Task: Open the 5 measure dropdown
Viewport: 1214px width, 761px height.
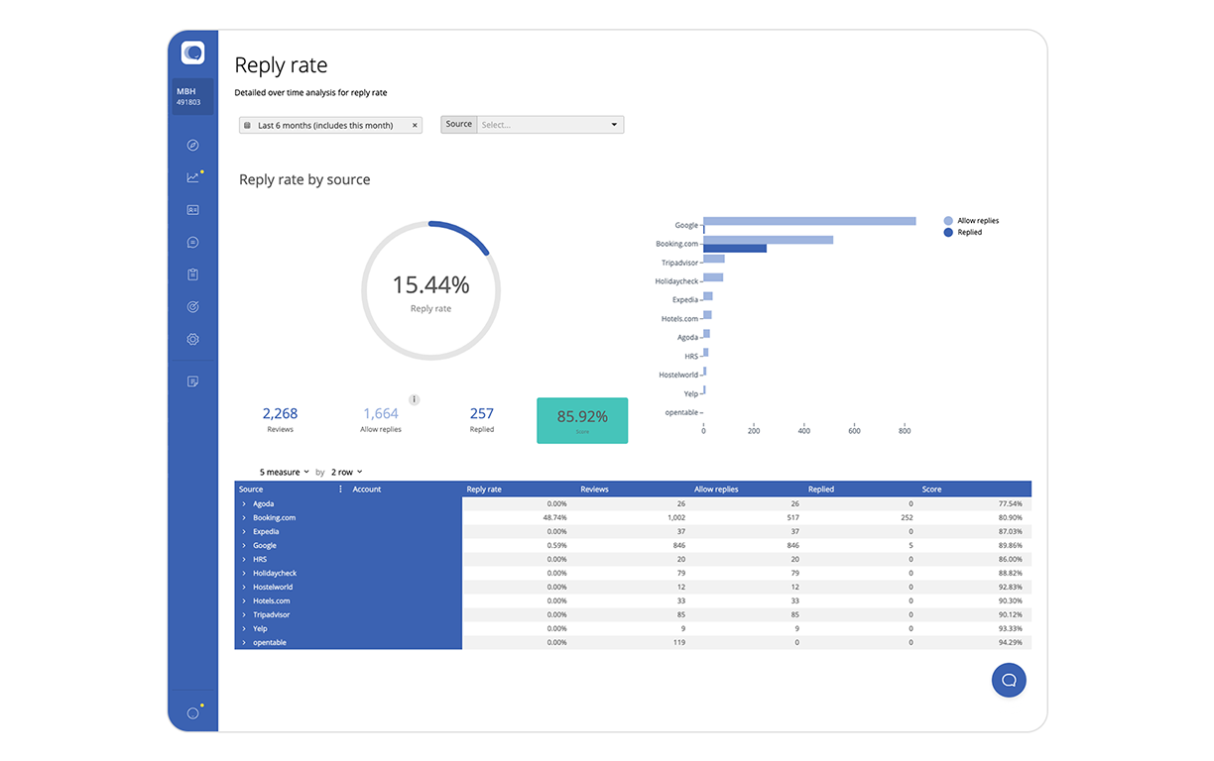Action: (281, 472)
